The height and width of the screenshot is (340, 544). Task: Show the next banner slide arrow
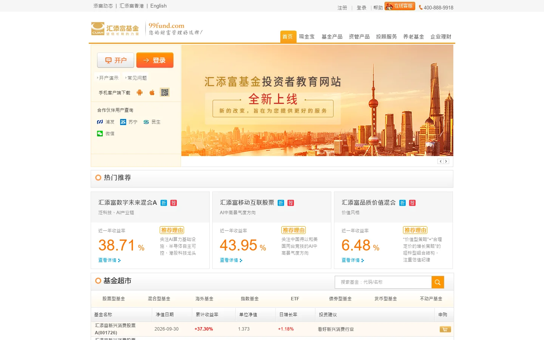pos(446,161)
